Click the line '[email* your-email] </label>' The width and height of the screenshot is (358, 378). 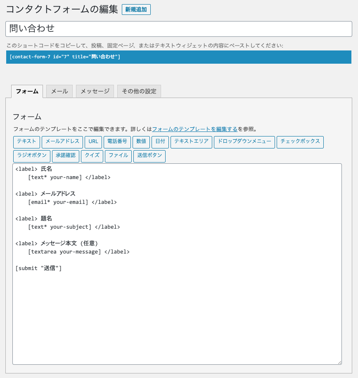click(x=72, y=202)
